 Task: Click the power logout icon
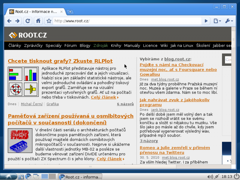tap(237, 177)
